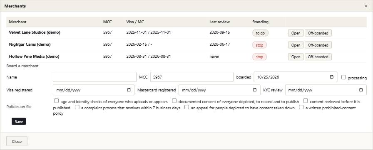
Task: Open Nightjar Cams merchant
Action: [x=296, y=45]
